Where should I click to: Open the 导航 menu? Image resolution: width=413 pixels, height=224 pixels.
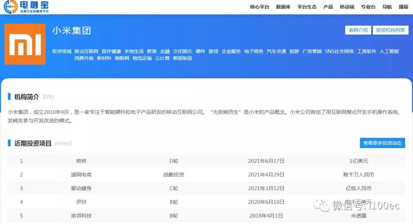pyautogui.click(x=387, y=7)
